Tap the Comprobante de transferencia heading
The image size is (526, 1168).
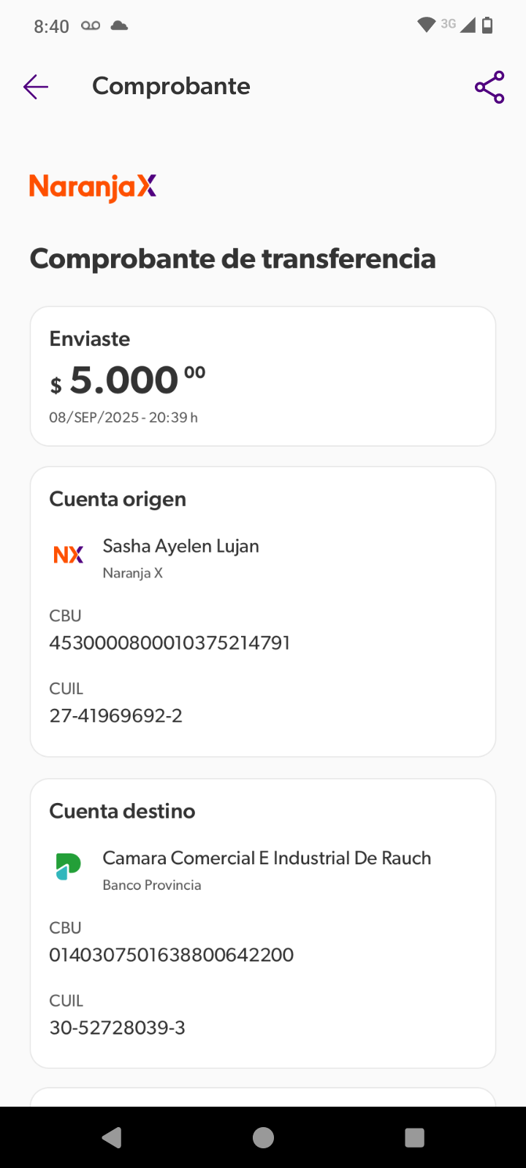tap(232, 258)
